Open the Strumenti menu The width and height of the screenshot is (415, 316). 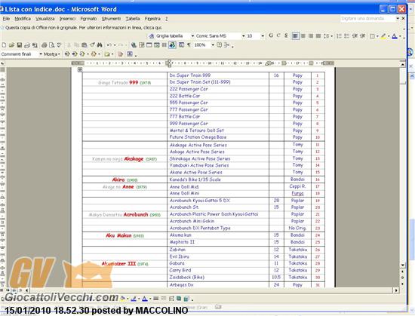(111, 19)
